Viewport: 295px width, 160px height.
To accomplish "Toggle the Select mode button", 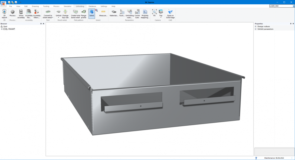I will [x=92, y=13].
